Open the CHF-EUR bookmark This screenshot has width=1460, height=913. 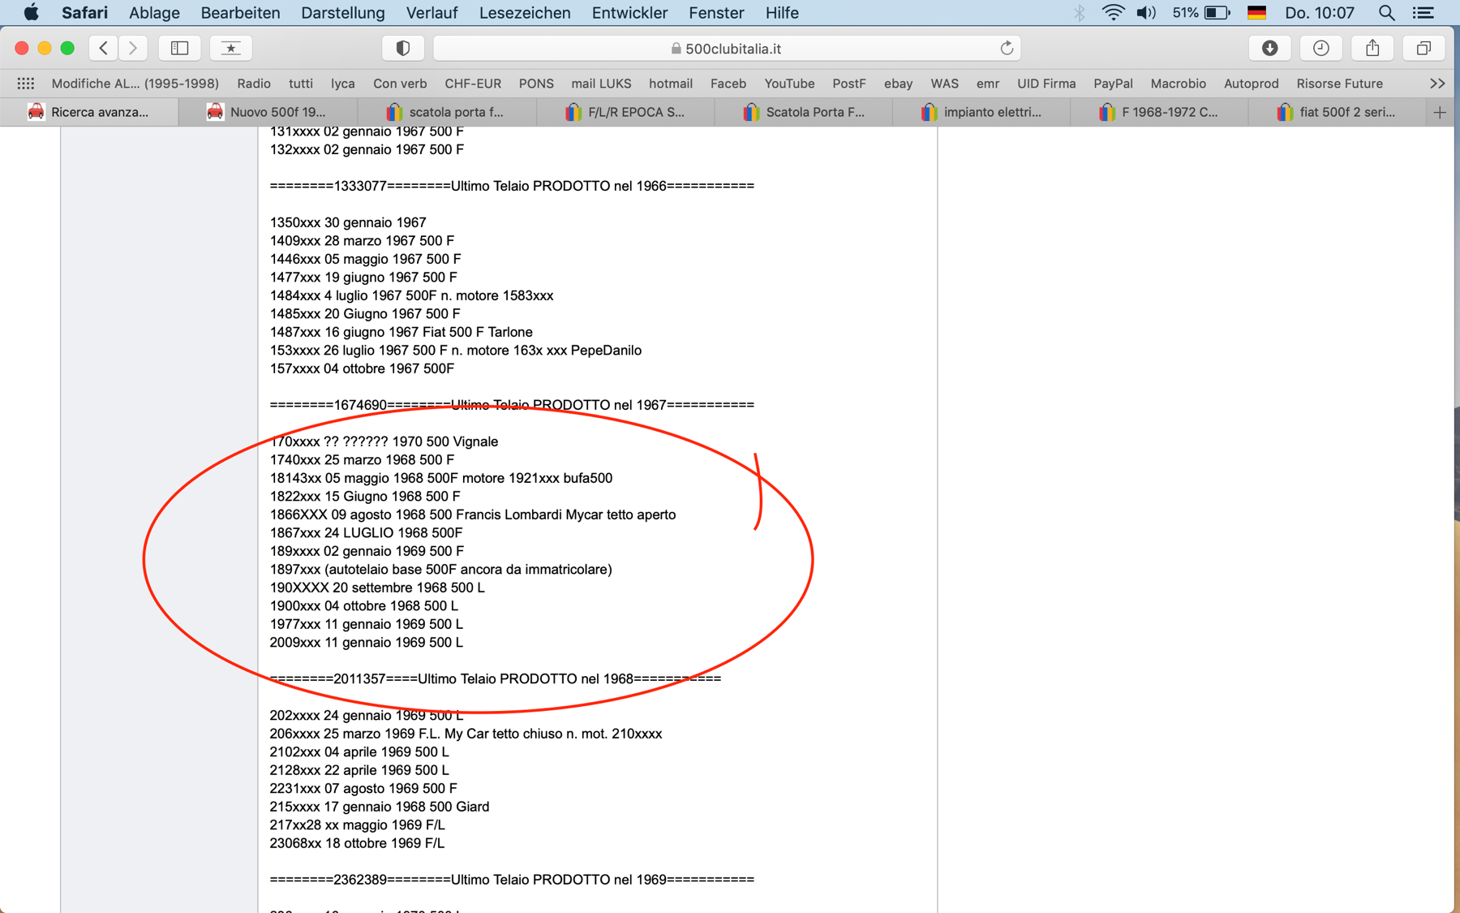[473, 84]
